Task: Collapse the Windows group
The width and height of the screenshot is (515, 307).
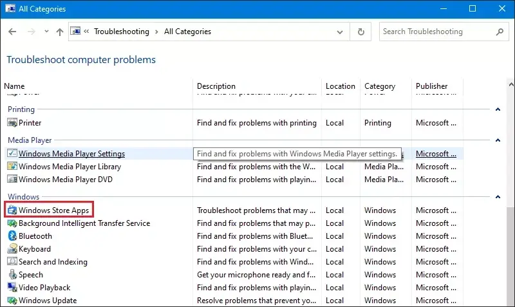Action: coord(498,197)
